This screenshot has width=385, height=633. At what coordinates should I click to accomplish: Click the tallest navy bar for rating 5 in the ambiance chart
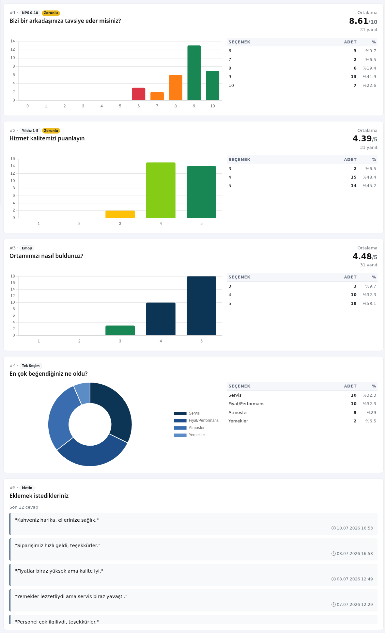coord(201,306)
